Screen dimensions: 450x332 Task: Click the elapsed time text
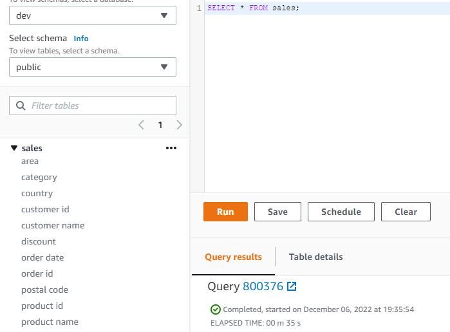(256, 323)
